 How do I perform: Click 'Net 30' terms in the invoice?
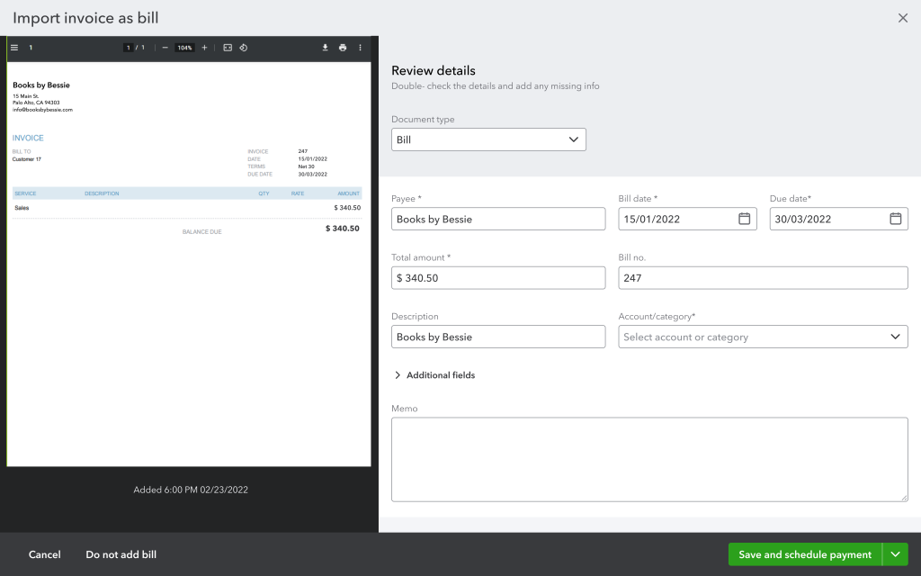click(x=306, y=166)
